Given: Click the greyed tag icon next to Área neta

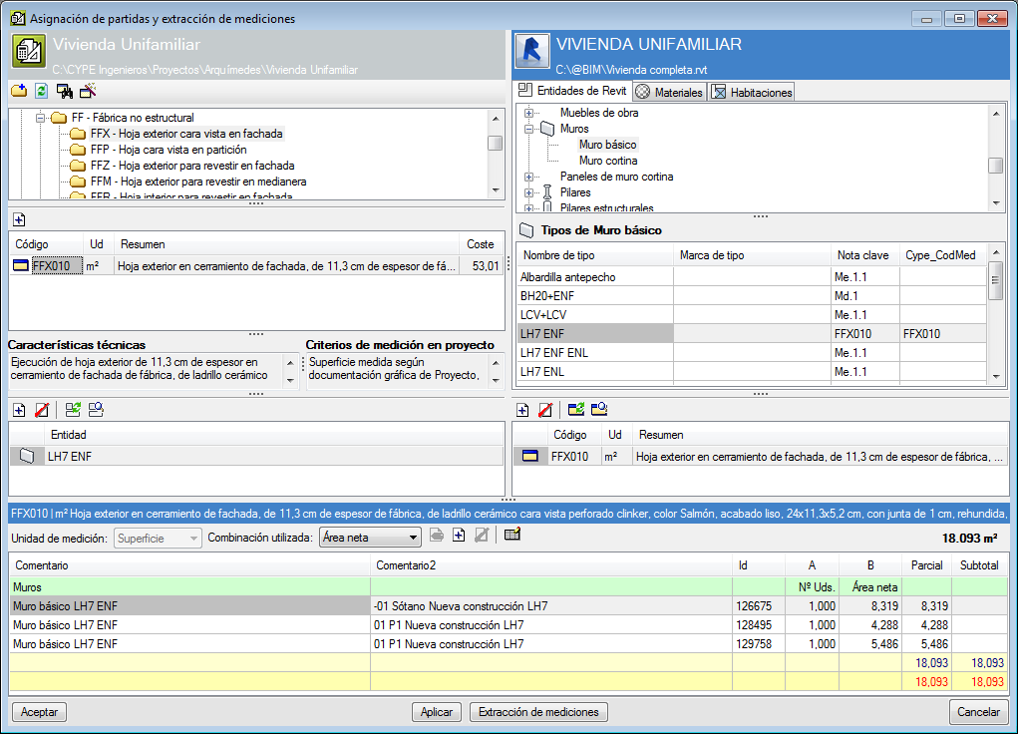Looking at the screenshot, I should pos(437,536).
